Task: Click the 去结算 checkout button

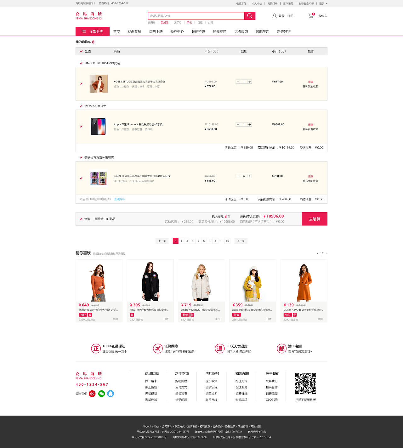Action: (x=315, y=219)
